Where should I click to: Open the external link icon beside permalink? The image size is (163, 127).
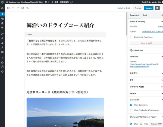(x=148, y=66)
